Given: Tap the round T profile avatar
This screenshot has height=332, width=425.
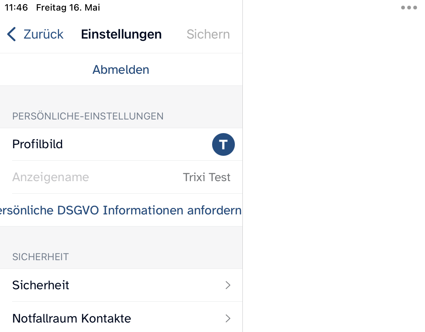Looking at the screenshot, I should point(223,144).
